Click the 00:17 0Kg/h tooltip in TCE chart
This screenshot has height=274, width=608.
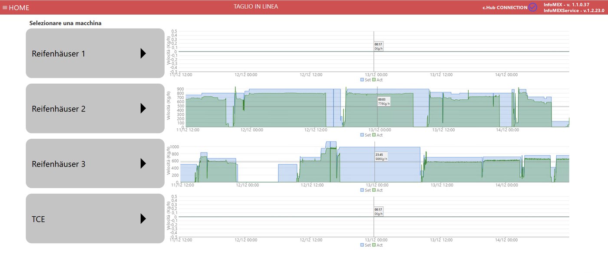[378, 212]
